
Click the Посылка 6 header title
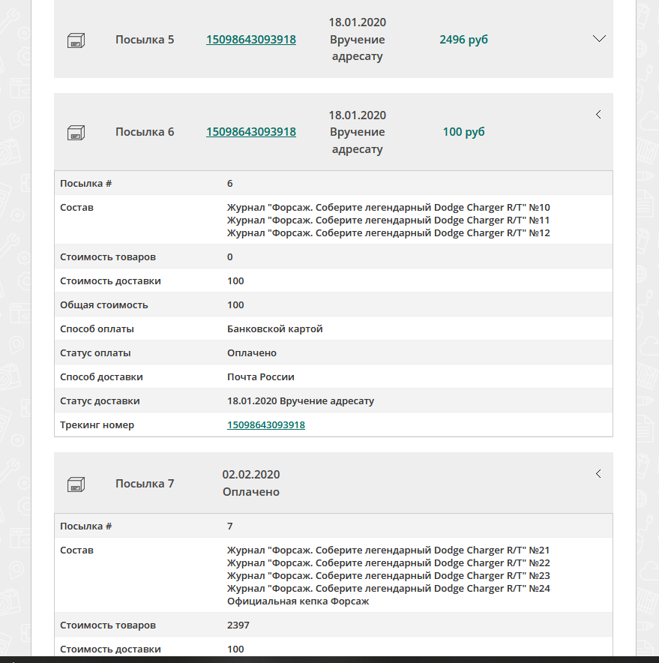click(x=145, y=132)
